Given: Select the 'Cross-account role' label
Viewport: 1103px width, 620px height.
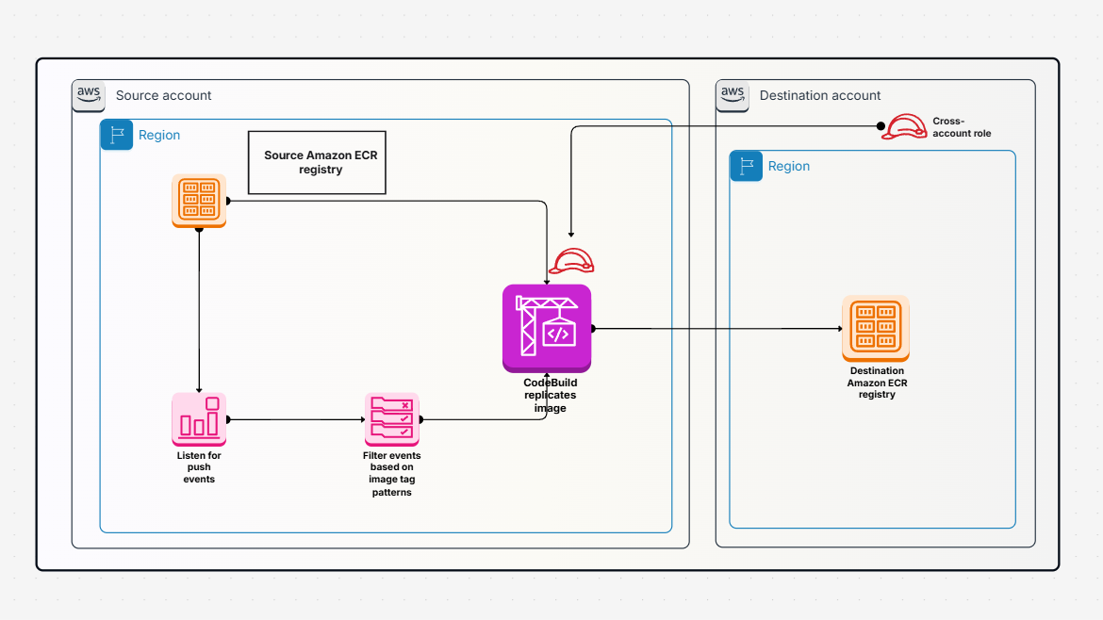Looking at the screenshot, I should click(962, 127).
